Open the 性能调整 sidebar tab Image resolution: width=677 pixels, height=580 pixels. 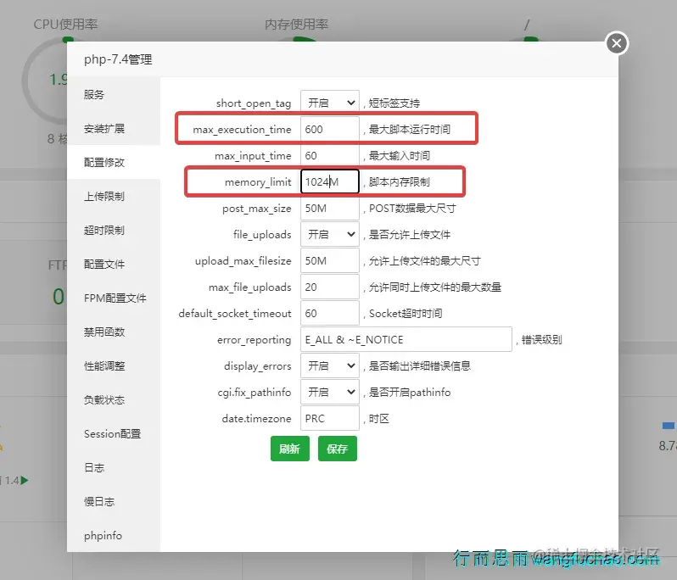click(x=114, y=366)
